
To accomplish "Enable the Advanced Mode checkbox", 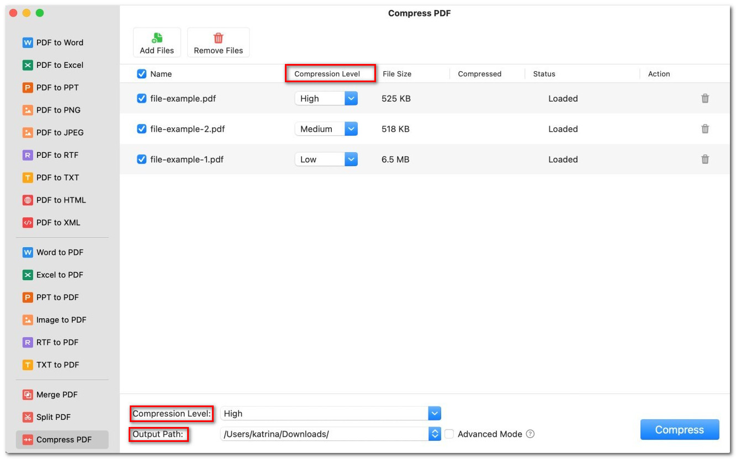I will click(x=449, y=434).
